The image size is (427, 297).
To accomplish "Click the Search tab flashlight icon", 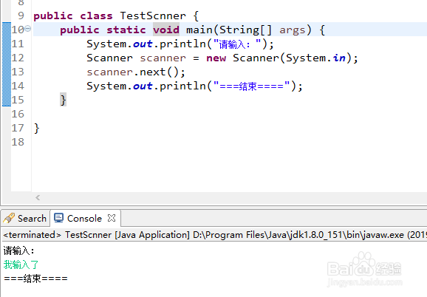I will tap(9, 219).
